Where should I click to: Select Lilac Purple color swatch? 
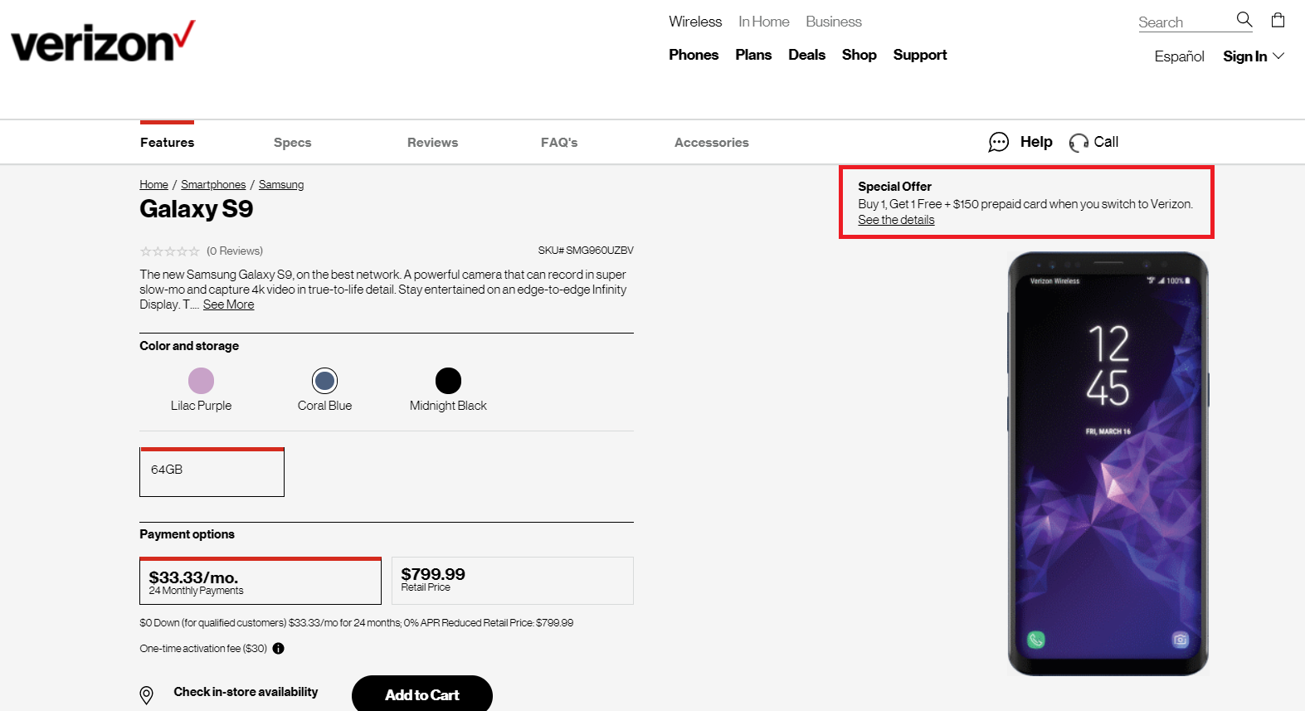(x=201, y=381)
